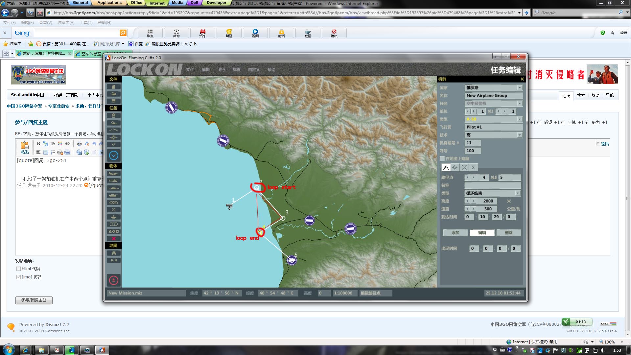Decrease the 高度 altitude stepper
631x355 pixels.
[x=467, y=201]
